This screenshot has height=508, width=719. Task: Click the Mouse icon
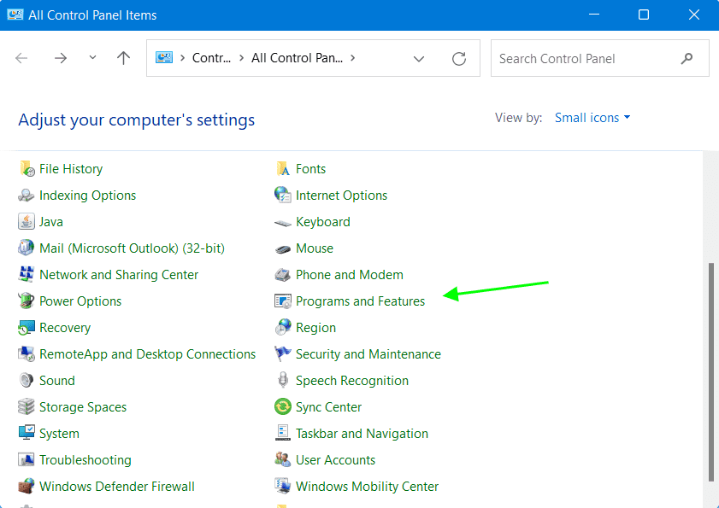[282, 249]
